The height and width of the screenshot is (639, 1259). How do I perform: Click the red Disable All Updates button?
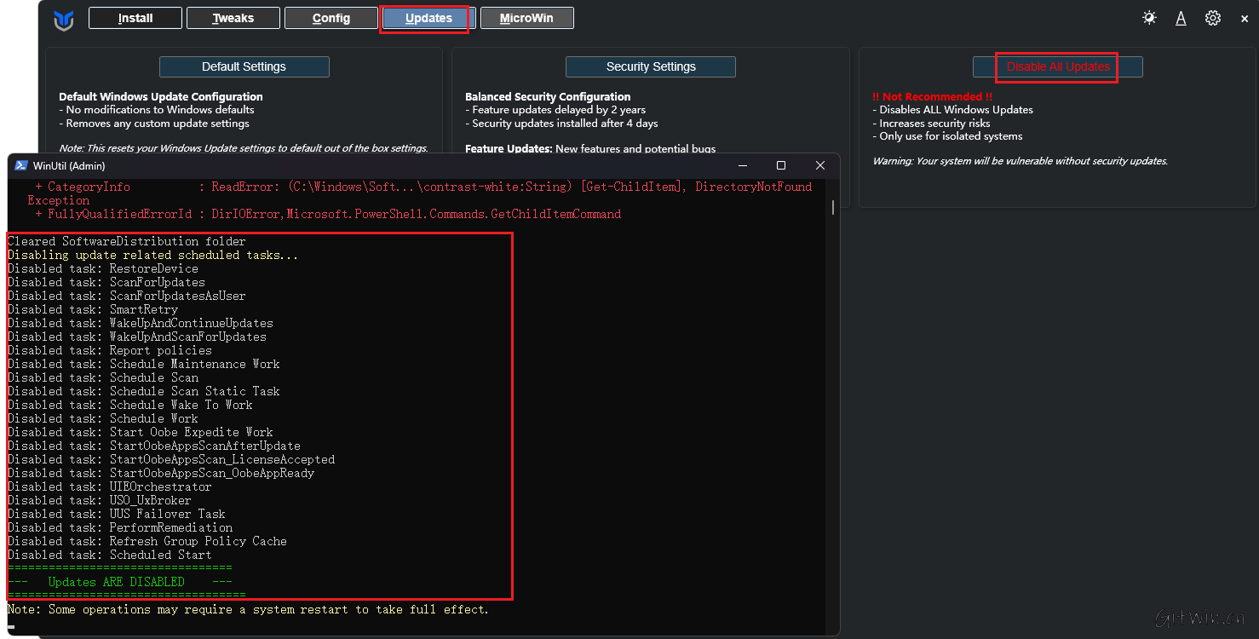1058,66
